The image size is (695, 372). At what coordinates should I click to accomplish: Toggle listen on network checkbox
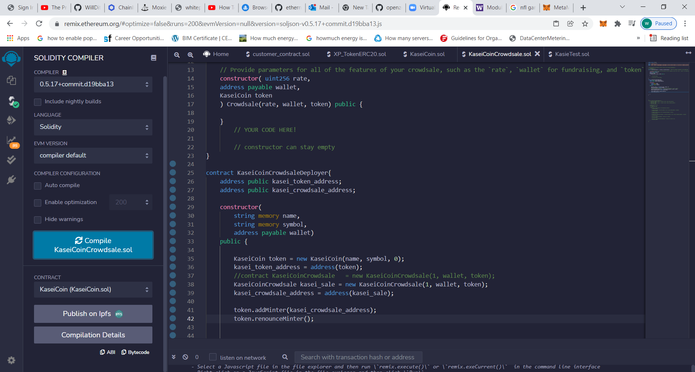(x=213, y=357)
